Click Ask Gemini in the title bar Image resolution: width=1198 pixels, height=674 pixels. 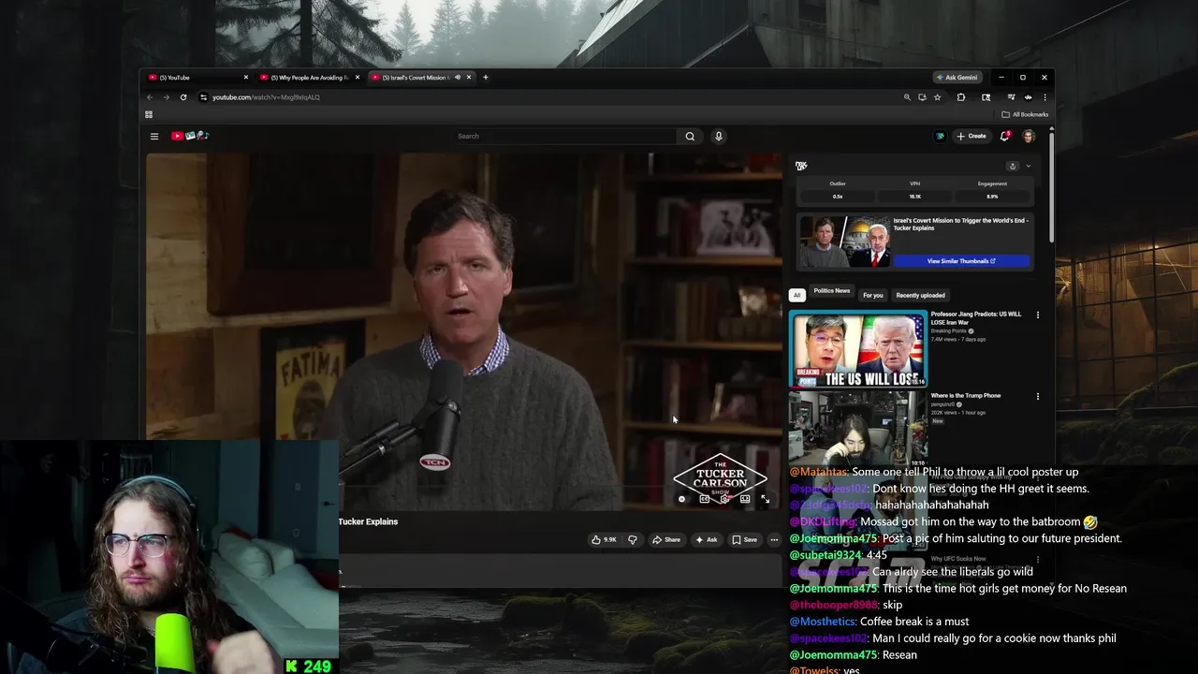pos(956,78)
